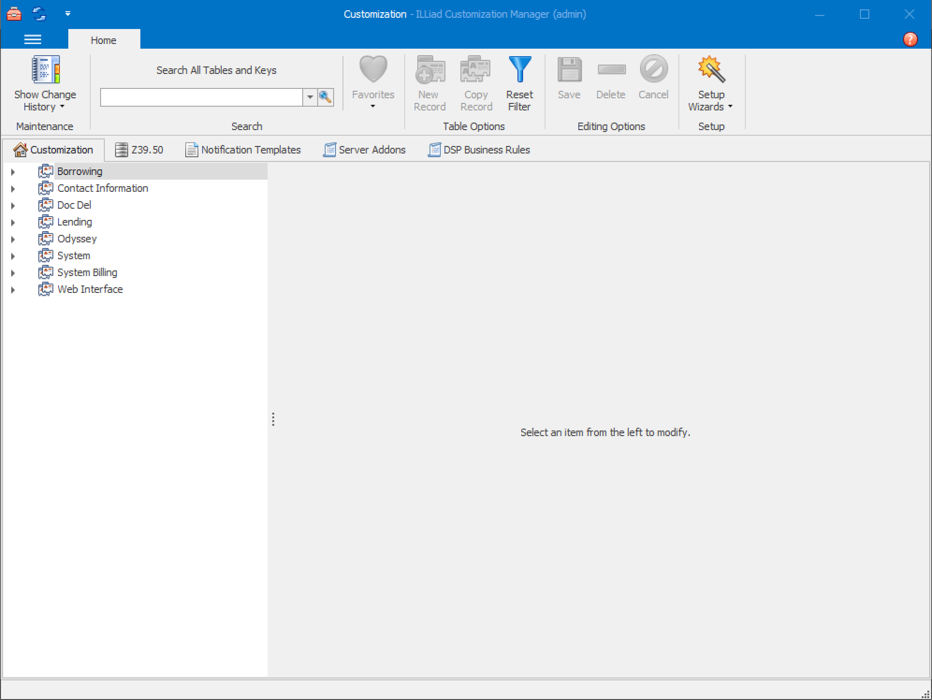Open the hamburger application menu
932x700 pixels.
[33, 40]
